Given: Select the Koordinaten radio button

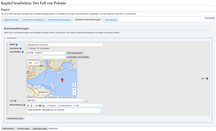Looking at the screenshot, I should [38, 48].
